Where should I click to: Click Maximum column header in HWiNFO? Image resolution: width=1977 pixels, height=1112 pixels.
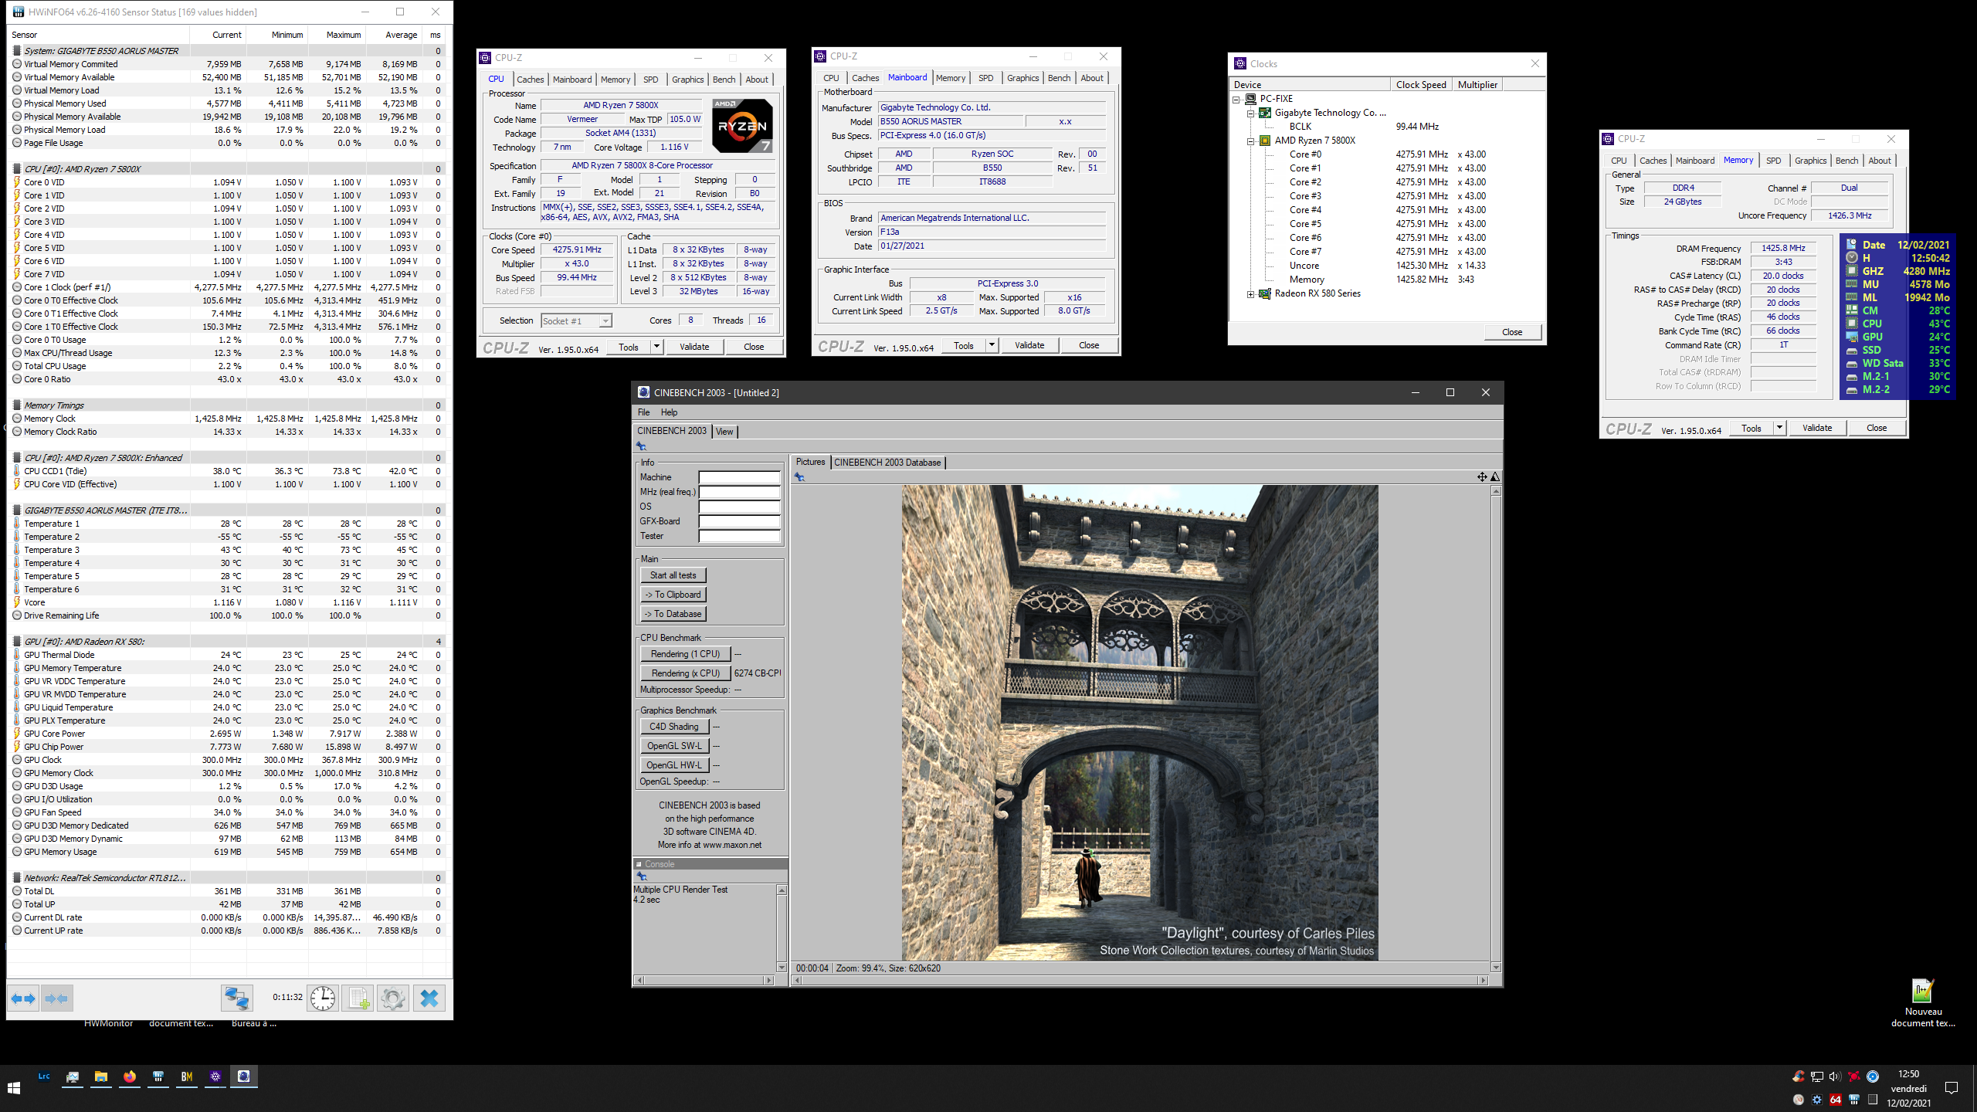[x=336, y=35]
